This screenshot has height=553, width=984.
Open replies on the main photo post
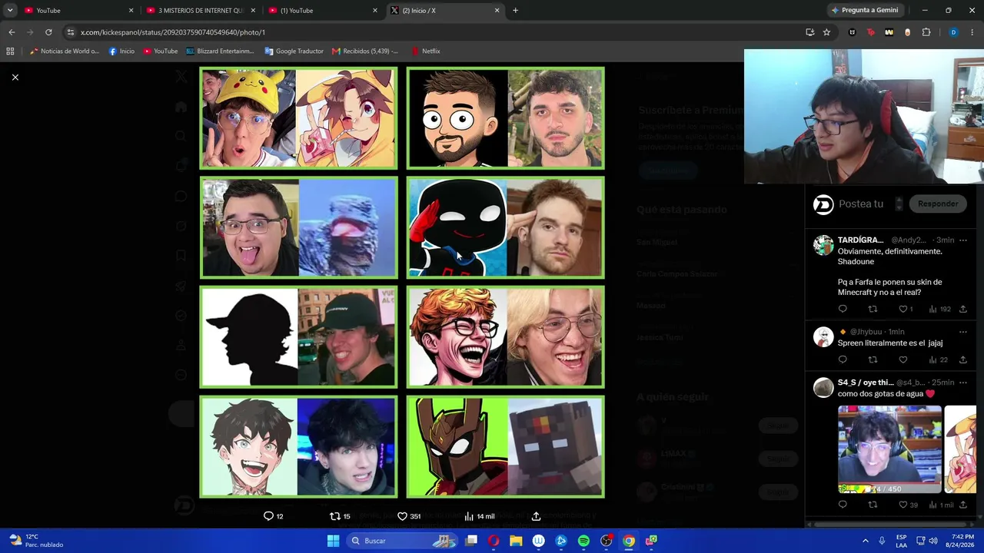(274, 516)
